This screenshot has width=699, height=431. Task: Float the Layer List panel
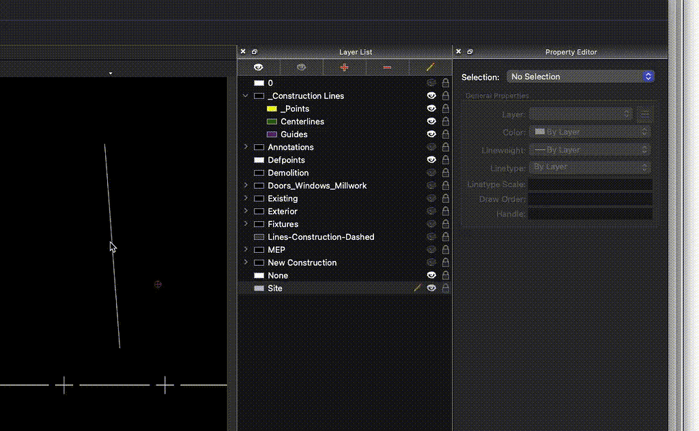[255, 52]
